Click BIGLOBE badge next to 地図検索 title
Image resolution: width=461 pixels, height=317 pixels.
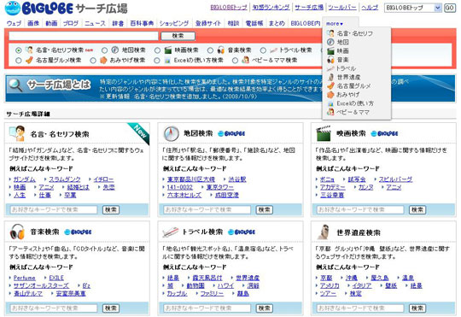(231, 133)
